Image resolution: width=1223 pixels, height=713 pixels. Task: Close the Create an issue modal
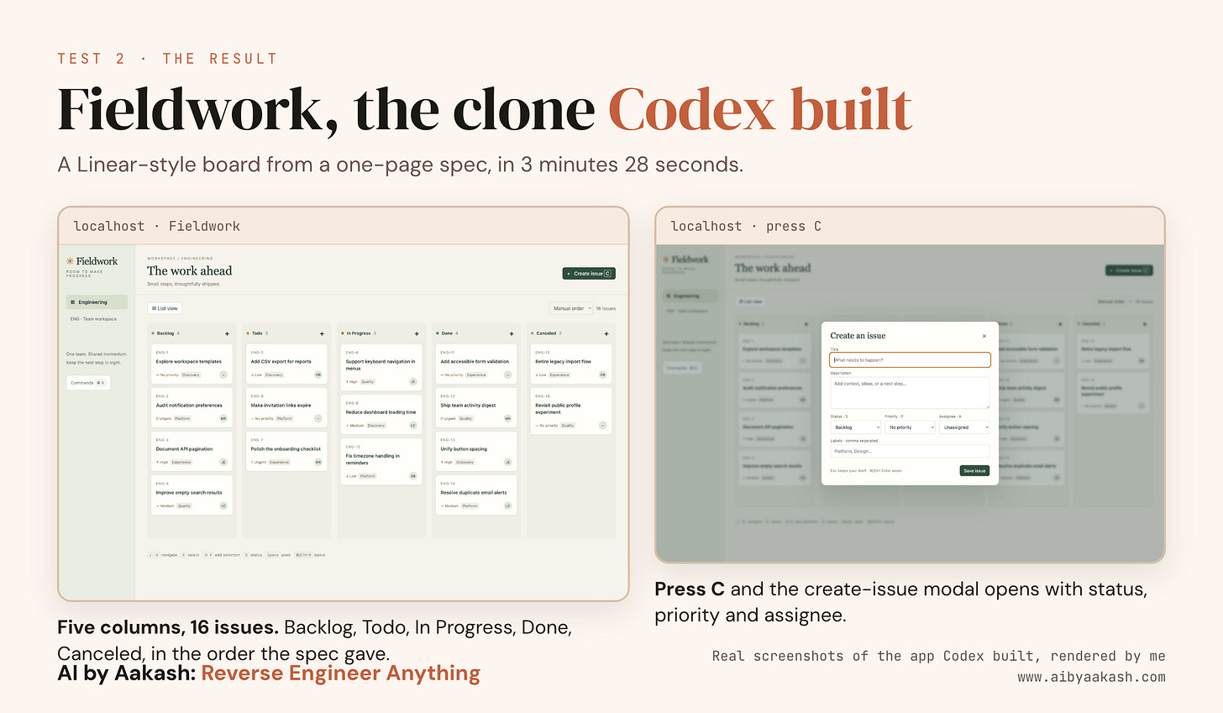click(x=984, y=336)
